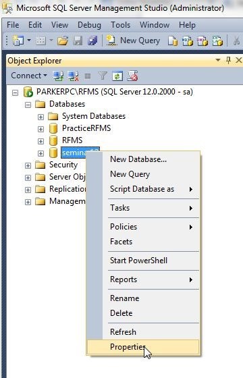243x378 pixels.
Task: Click the Save disk icon
Action: 78,40
